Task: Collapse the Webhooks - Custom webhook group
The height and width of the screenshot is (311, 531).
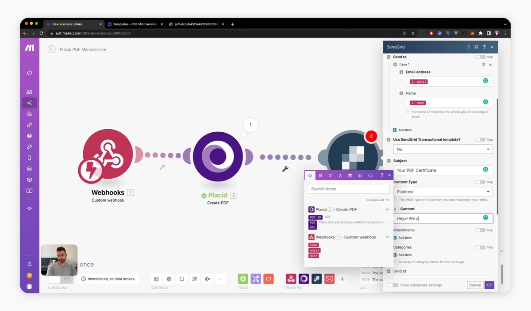Action: pos(388,237)
